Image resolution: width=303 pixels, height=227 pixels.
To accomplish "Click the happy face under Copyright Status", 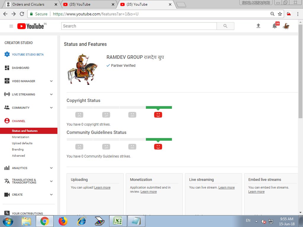I will [158, 115].
